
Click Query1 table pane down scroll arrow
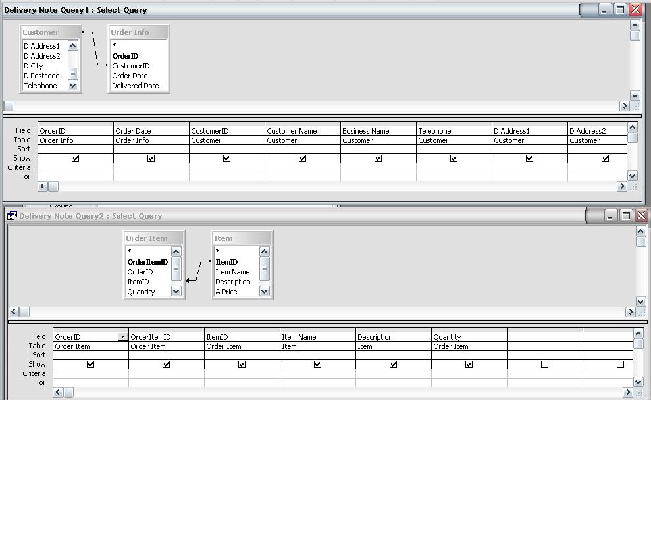pyautogui.click(x=635, y=96)
